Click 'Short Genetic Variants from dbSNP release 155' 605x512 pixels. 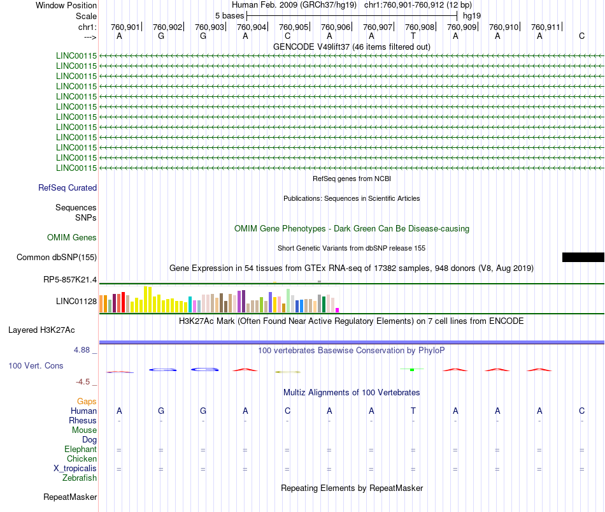(352, 248)
